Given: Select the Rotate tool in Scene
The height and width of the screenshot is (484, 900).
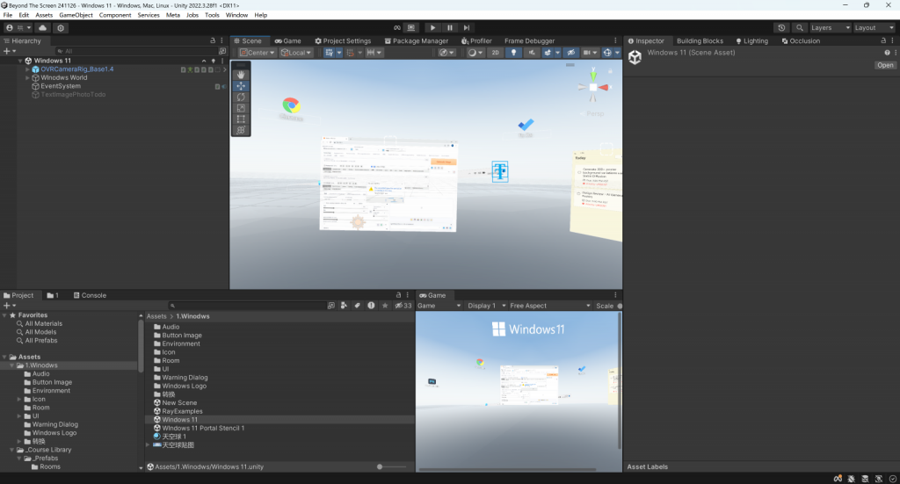Looking at the screenshot, I should (241, 97).
